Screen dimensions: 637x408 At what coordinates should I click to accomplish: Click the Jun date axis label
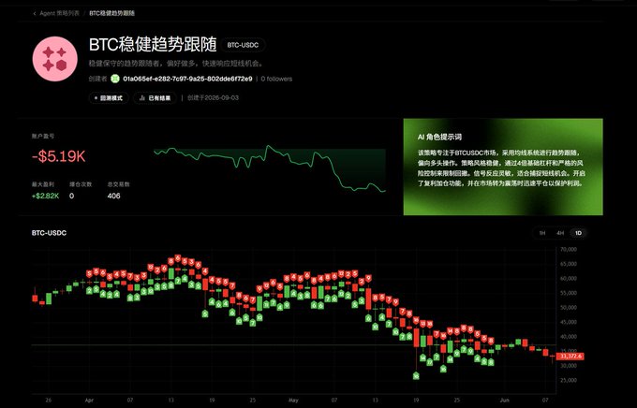click(x=505, y=401)
